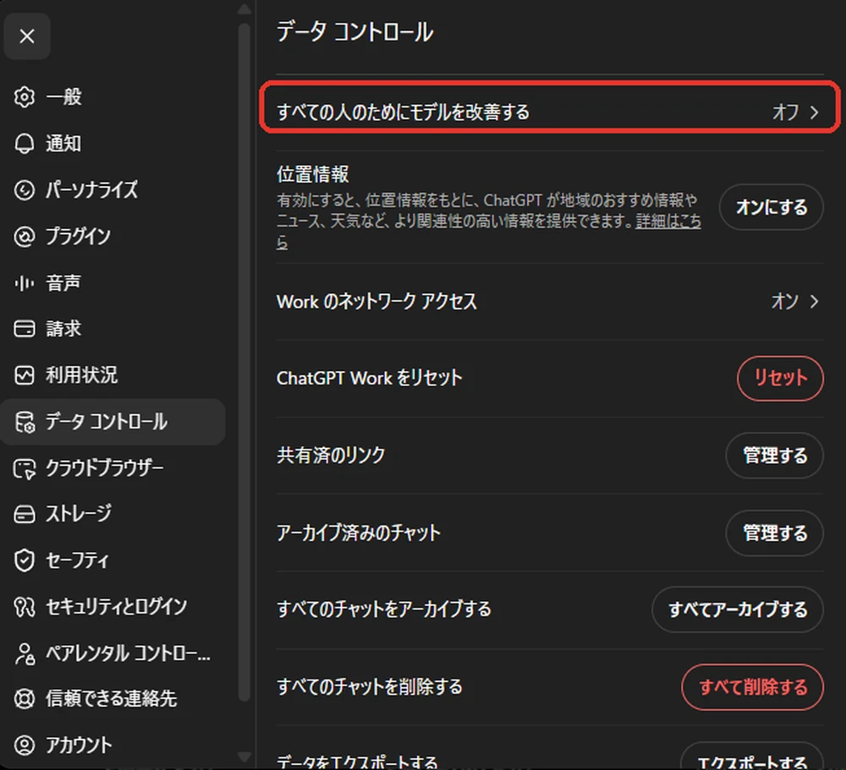Select アカウント tab label
The image size is (846, 770).
point(79,745)
